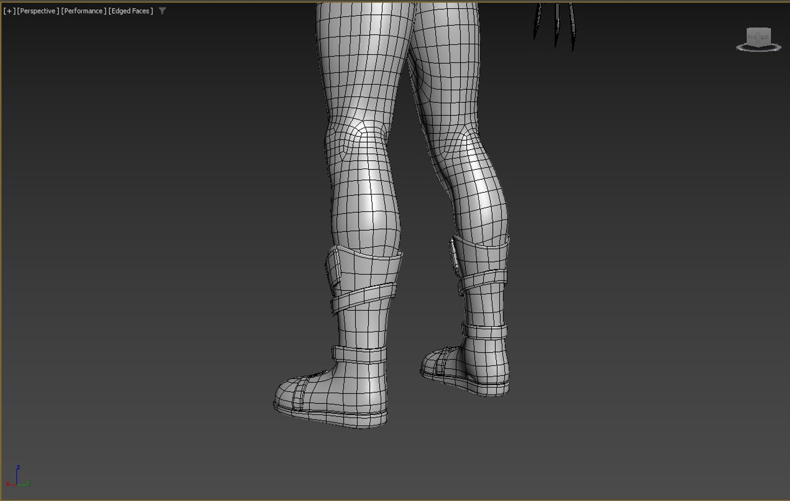Open the Perspective point-of-view menu
This screenshot has width=790, height=501.
pyautogui.click(x=38, y=11)
